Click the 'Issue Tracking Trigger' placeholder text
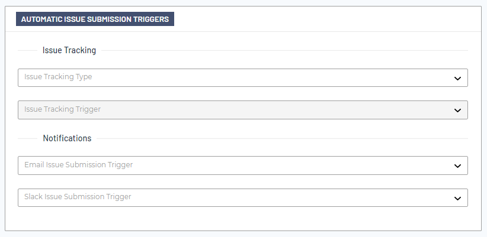 (x=62, y=109)
